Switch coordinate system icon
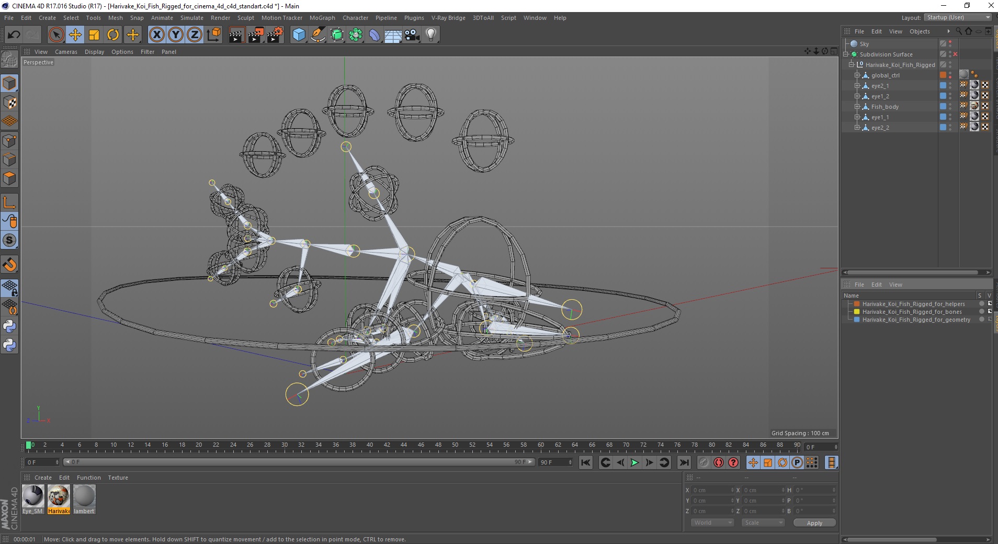Viewport: 998px width, 544px height. [x=213, y=35]
